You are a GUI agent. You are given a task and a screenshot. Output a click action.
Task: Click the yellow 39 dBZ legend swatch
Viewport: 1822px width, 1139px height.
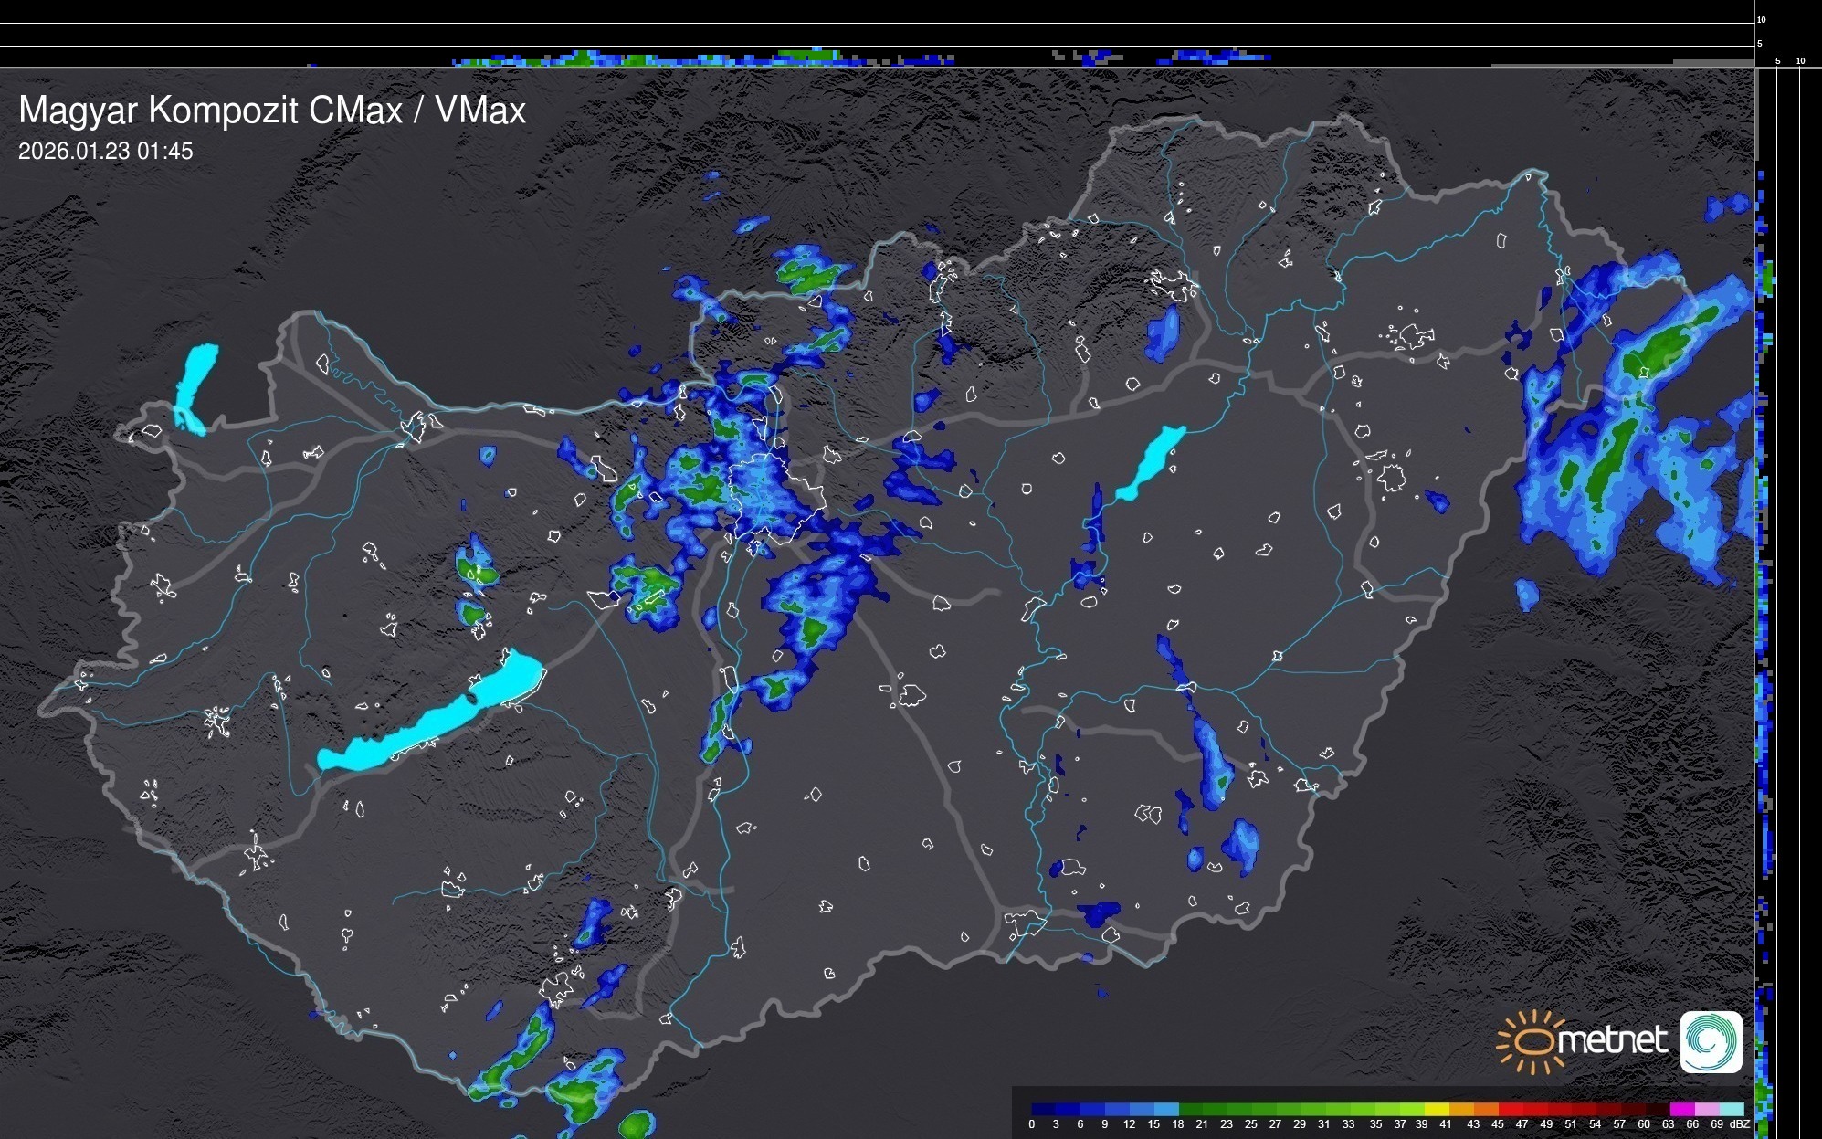coord(1437,1110)
